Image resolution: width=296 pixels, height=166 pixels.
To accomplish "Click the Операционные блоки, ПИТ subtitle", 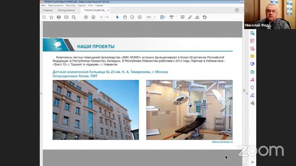I will click(75, 76).
